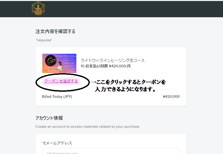Focus the Eメールアドレス input field
This screenshot has width=223, height=154.
point(111,151)
